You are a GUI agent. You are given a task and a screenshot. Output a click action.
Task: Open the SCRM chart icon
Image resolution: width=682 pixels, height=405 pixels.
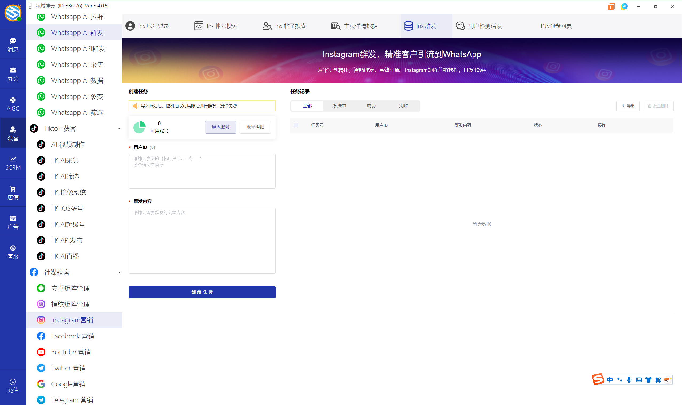click(x=13, y=163)
